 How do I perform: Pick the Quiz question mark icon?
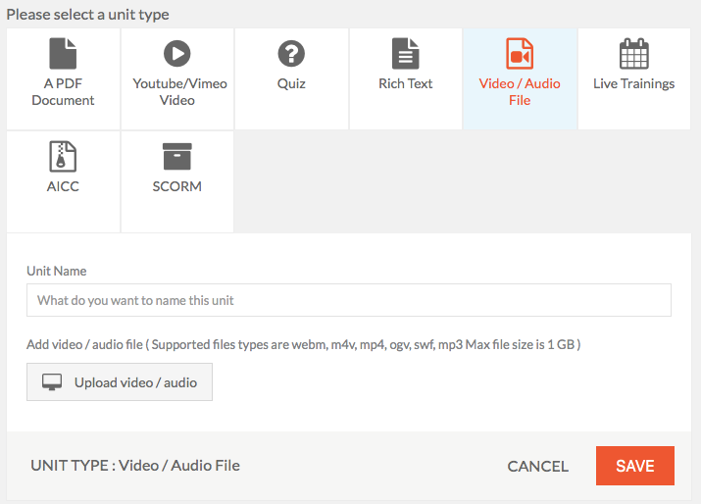pos(291,54)
